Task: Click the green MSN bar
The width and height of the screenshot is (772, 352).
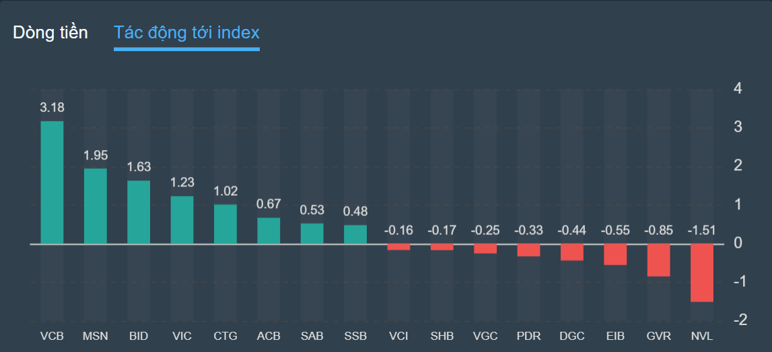Action: pos(95,205)
